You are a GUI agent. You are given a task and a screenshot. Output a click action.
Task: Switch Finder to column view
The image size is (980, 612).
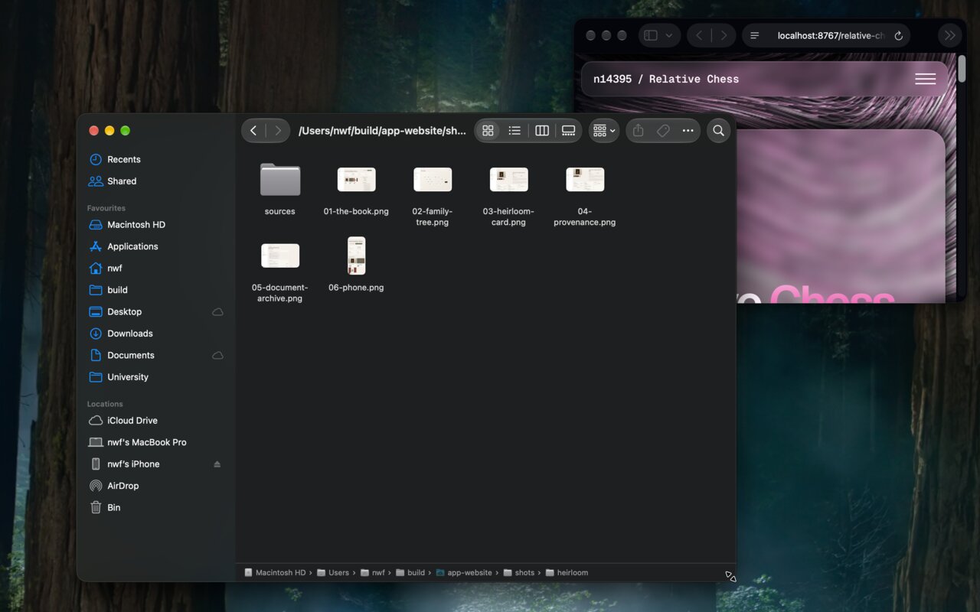coord(542,131)
